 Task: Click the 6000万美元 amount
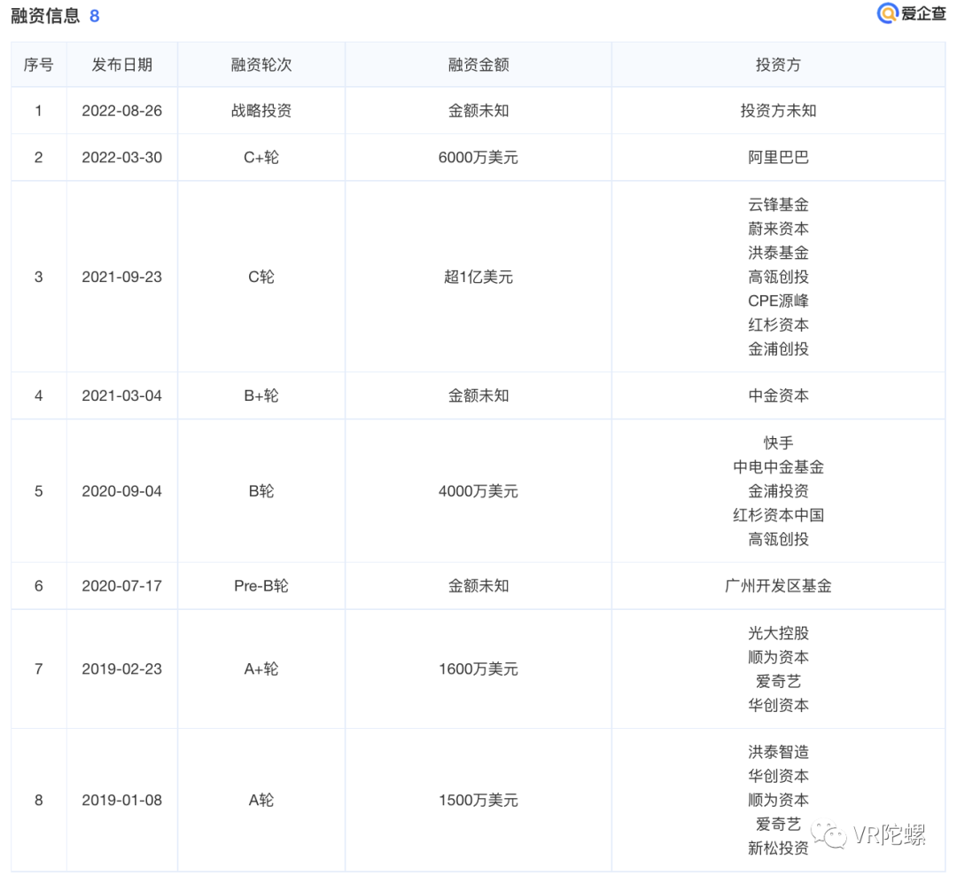tap(478, 158)
